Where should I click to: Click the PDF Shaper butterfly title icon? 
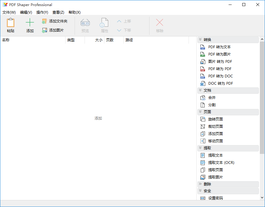[x=5, y=5]
